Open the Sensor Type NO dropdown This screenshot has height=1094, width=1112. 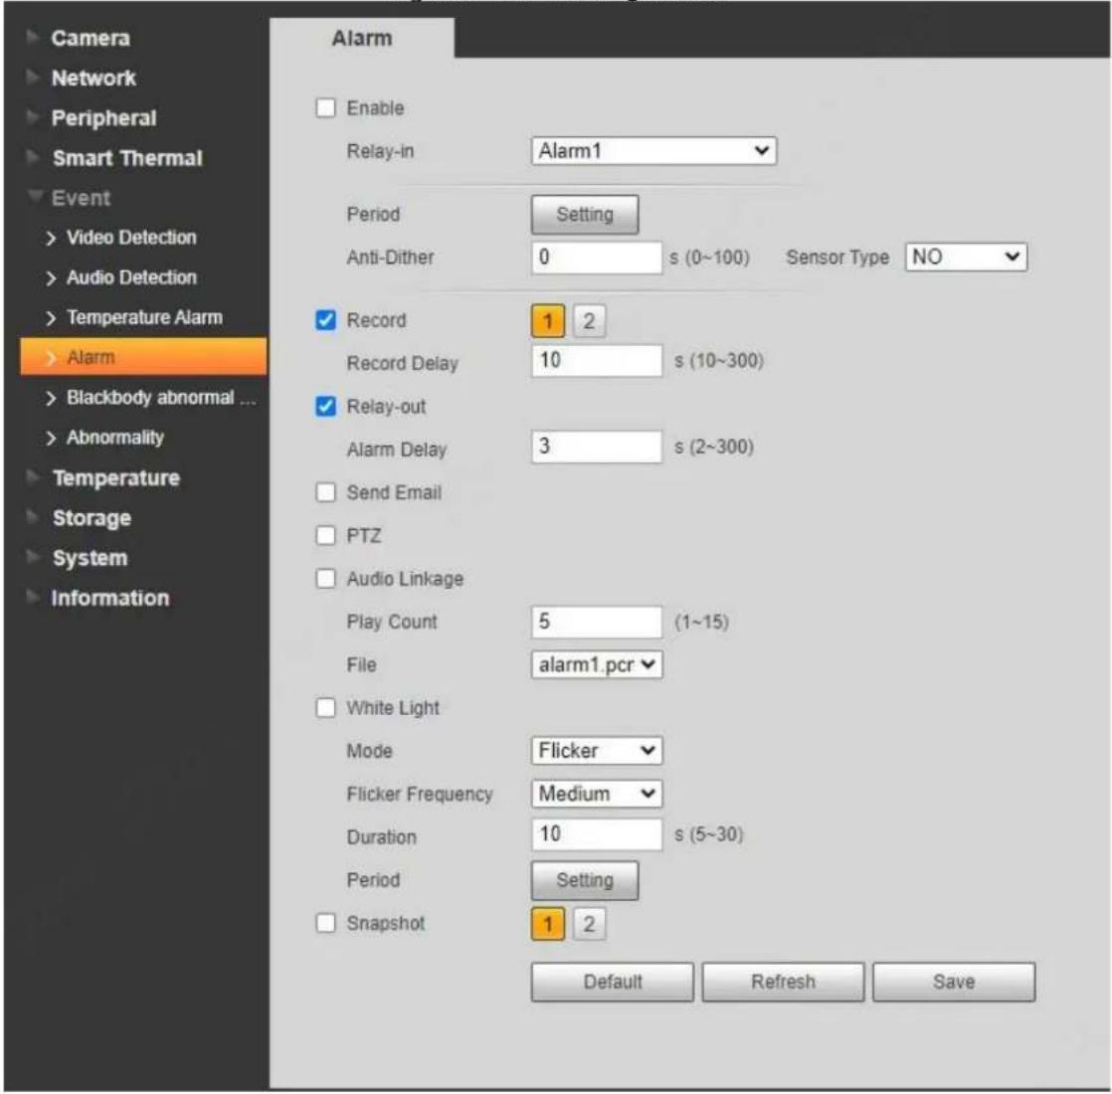tap(966, 257)
